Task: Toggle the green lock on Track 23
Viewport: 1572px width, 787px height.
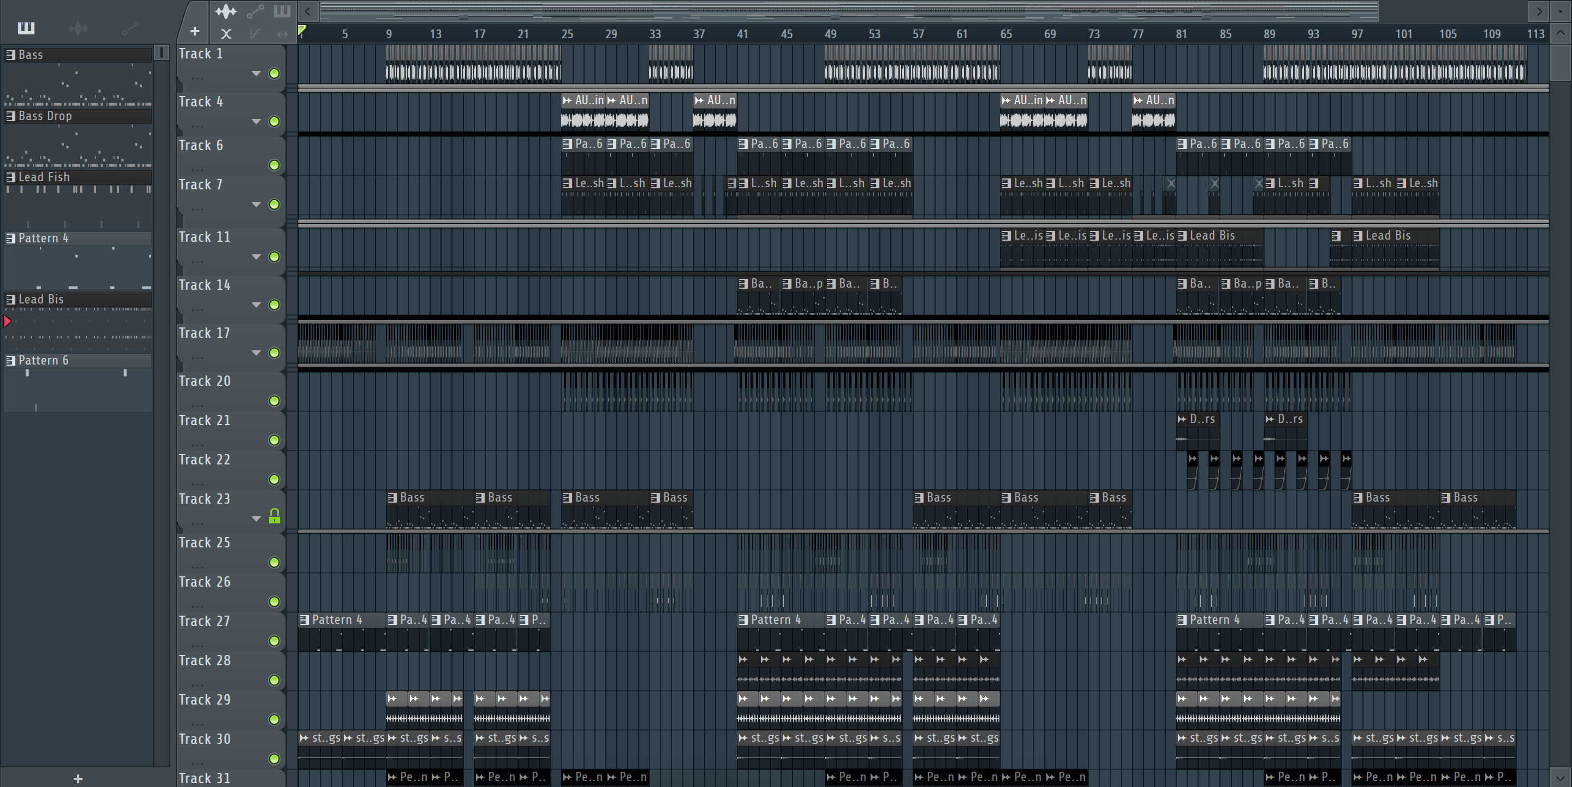Action: point(275,517)
